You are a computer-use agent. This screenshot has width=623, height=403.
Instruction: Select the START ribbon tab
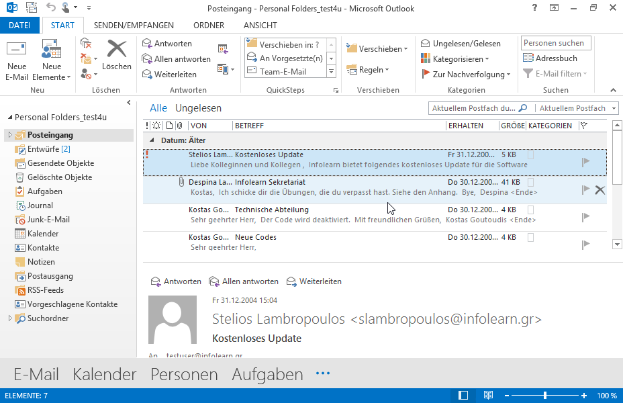tap(62, 25)
